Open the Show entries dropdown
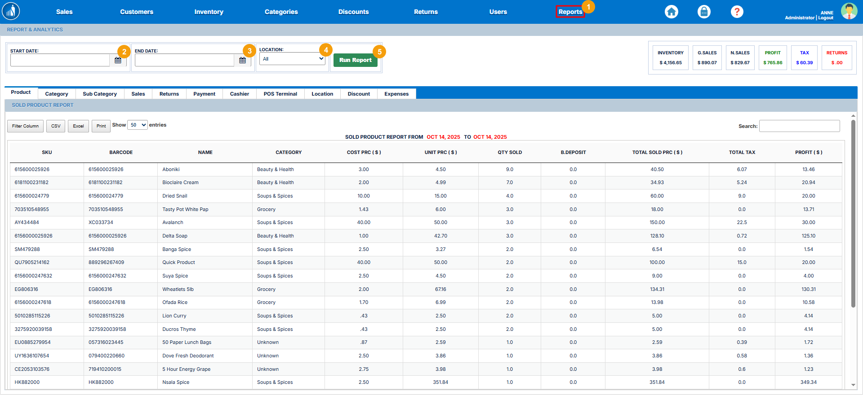 pyautogui.click(x=138, y=125)
